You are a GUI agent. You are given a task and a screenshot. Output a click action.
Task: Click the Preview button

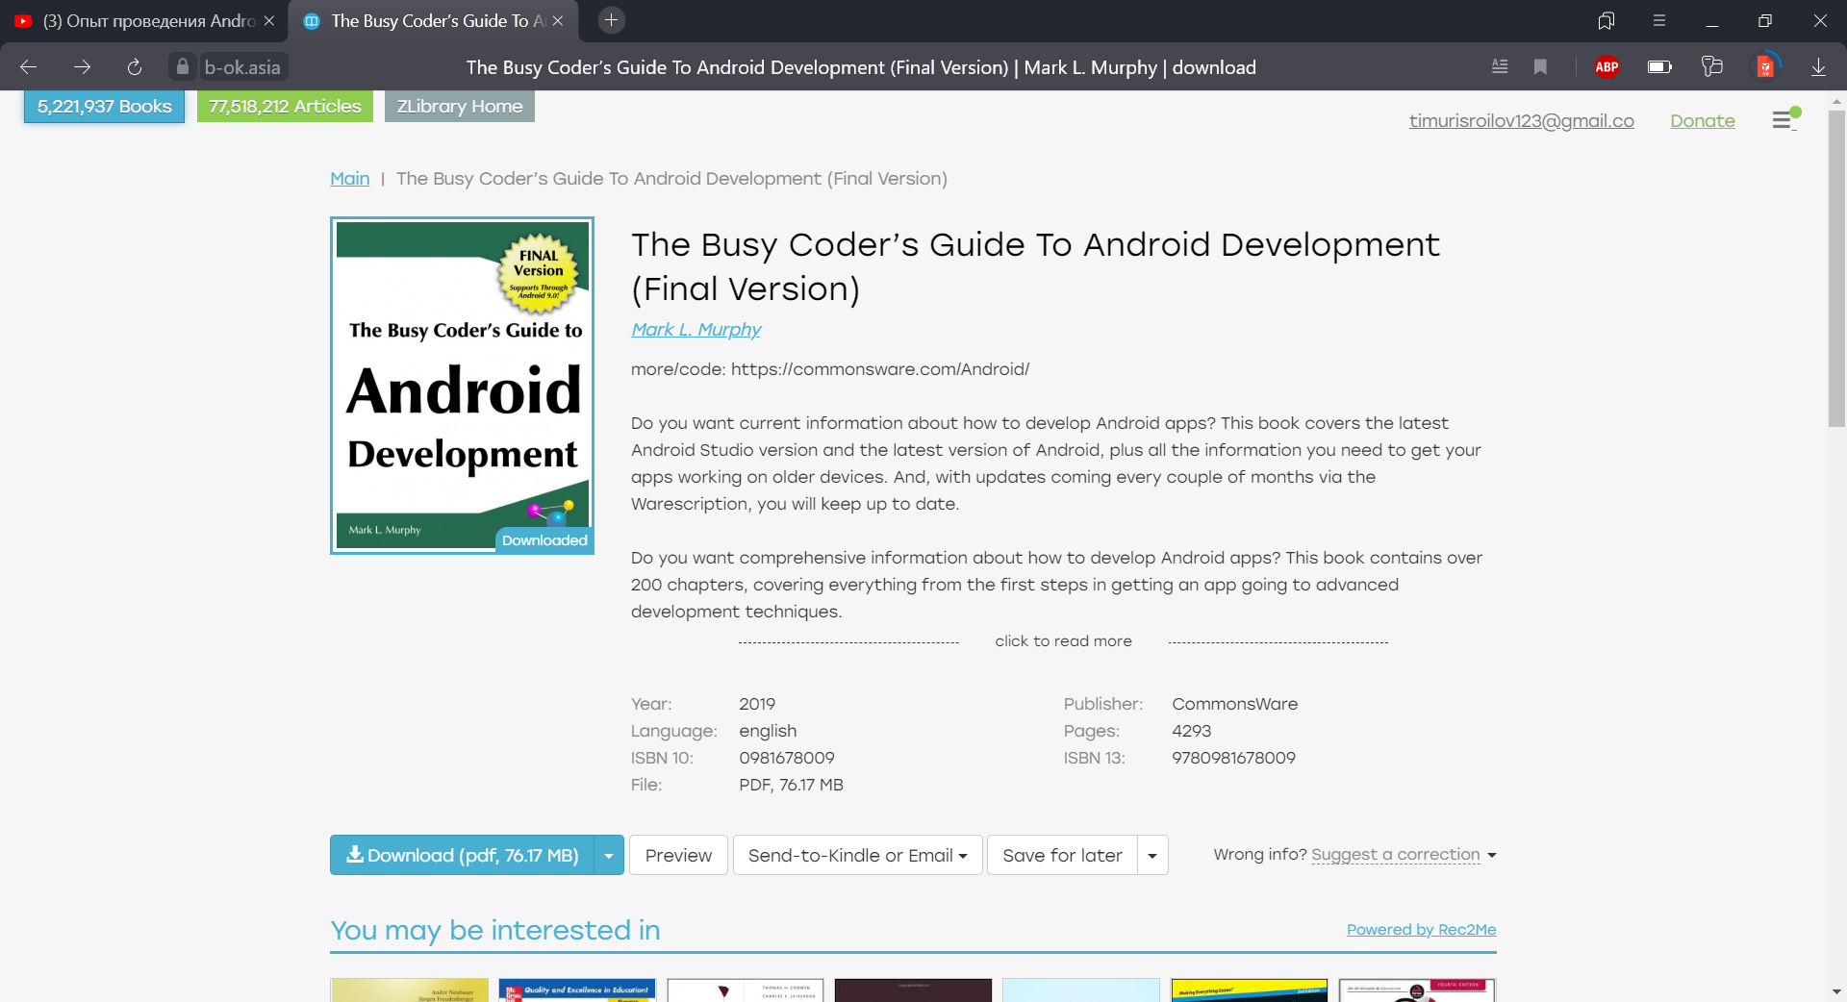point(678,855)
